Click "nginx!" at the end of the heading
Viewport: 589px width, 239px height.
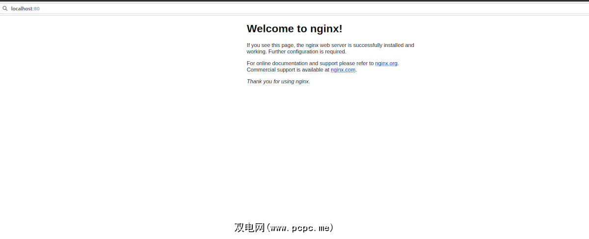click(326, 29)
